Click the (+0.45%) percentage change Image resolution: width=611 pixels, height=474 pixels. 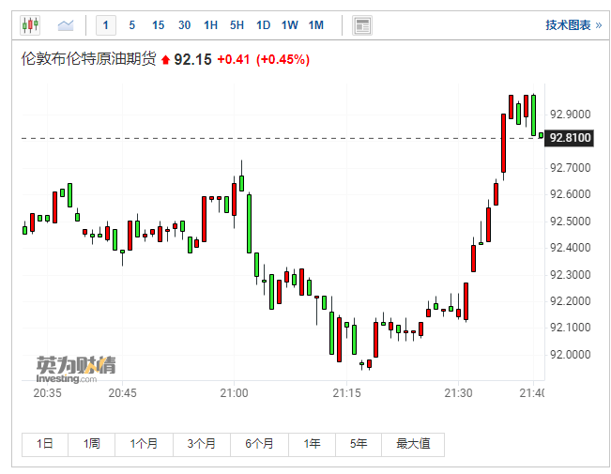coord(283,60)
